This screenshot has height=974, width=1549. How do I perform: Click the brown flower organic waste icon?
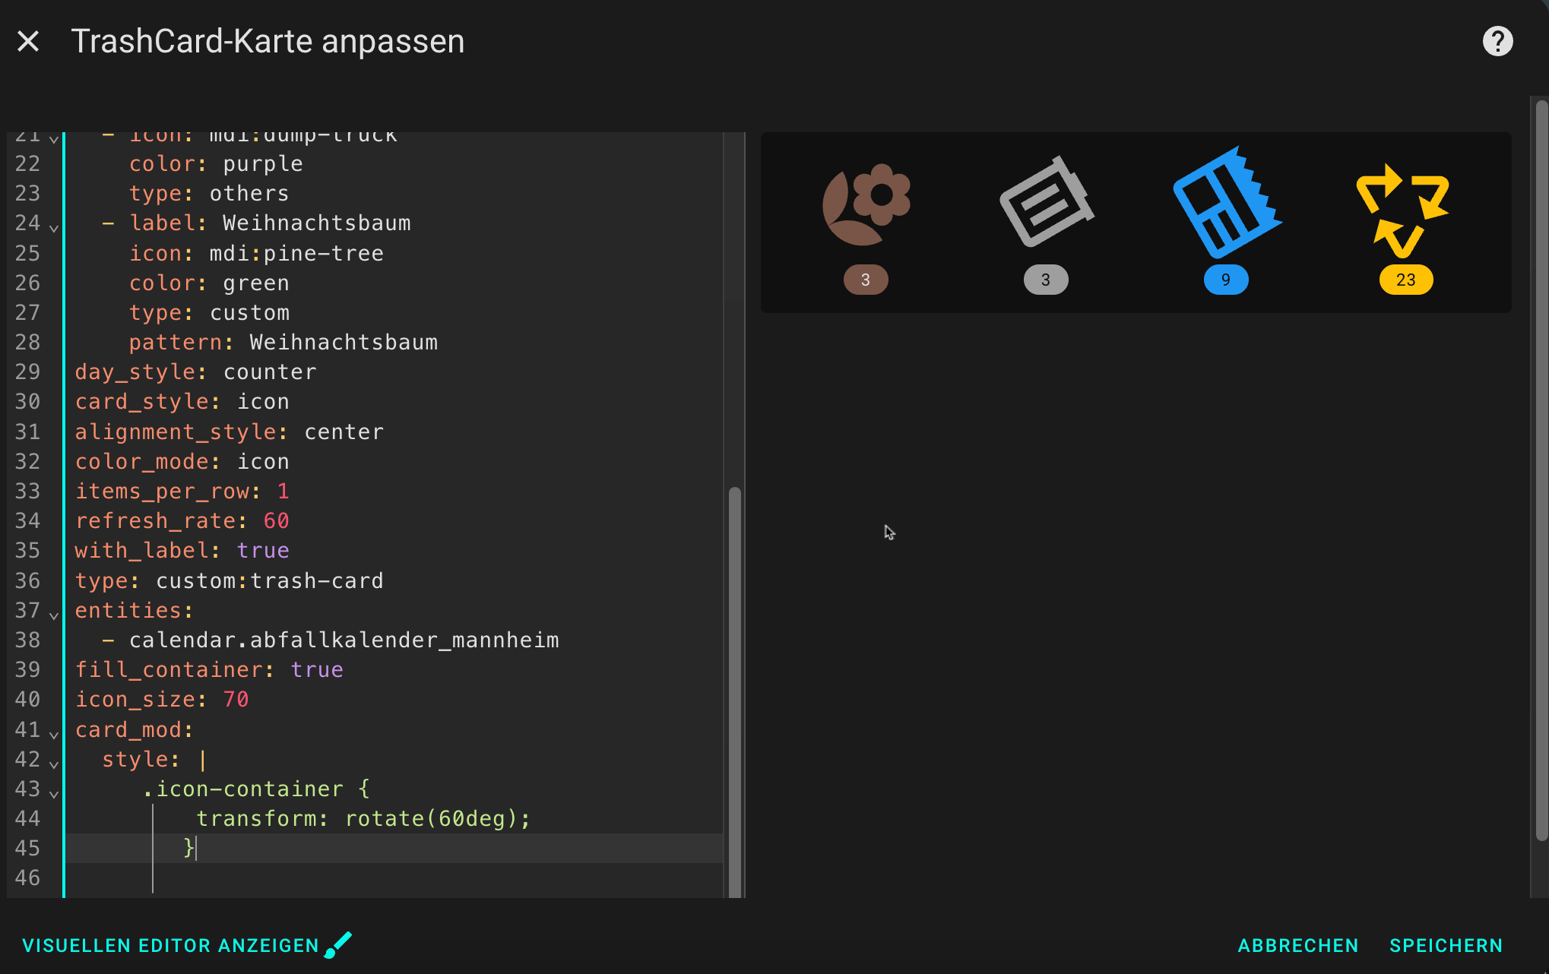tap(866, 204)
